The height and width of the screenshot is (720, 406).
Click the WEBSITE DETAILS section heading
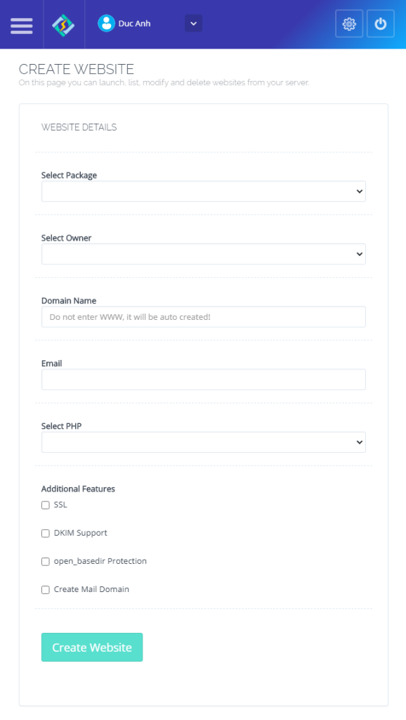pos(79,127)
